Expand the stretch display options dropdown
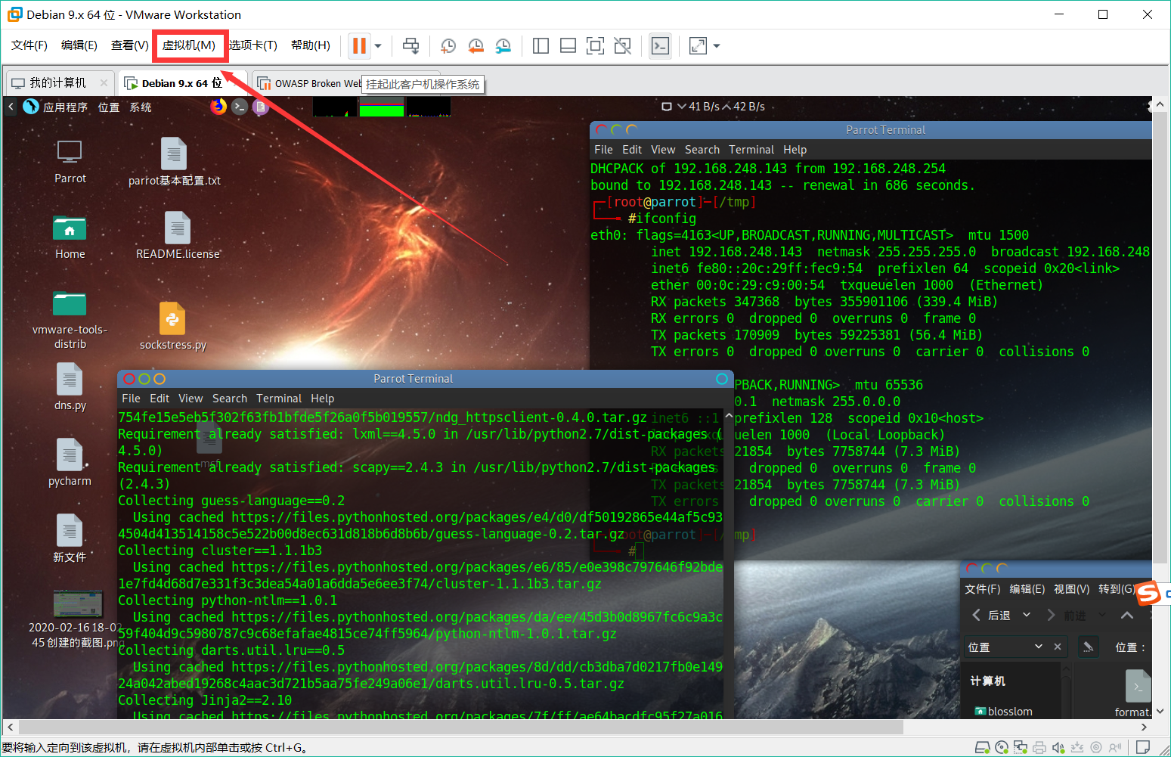 717,46
